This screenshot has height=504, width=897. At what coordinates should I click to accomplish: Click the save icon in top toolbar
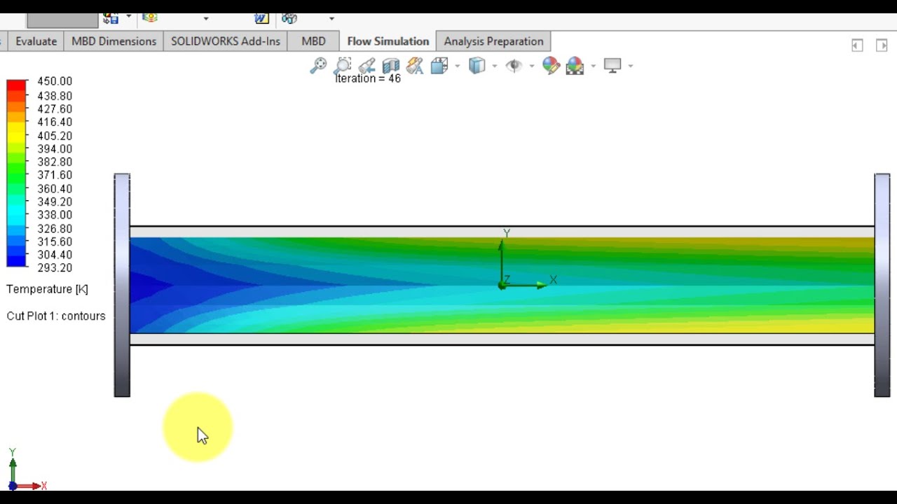[111, 17]
